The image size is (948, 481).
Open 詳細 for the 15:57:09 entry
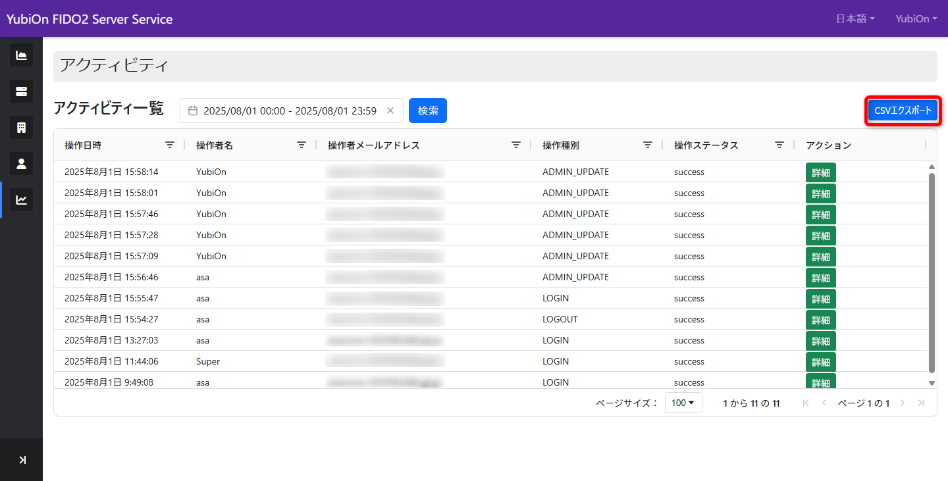[821, 257]
